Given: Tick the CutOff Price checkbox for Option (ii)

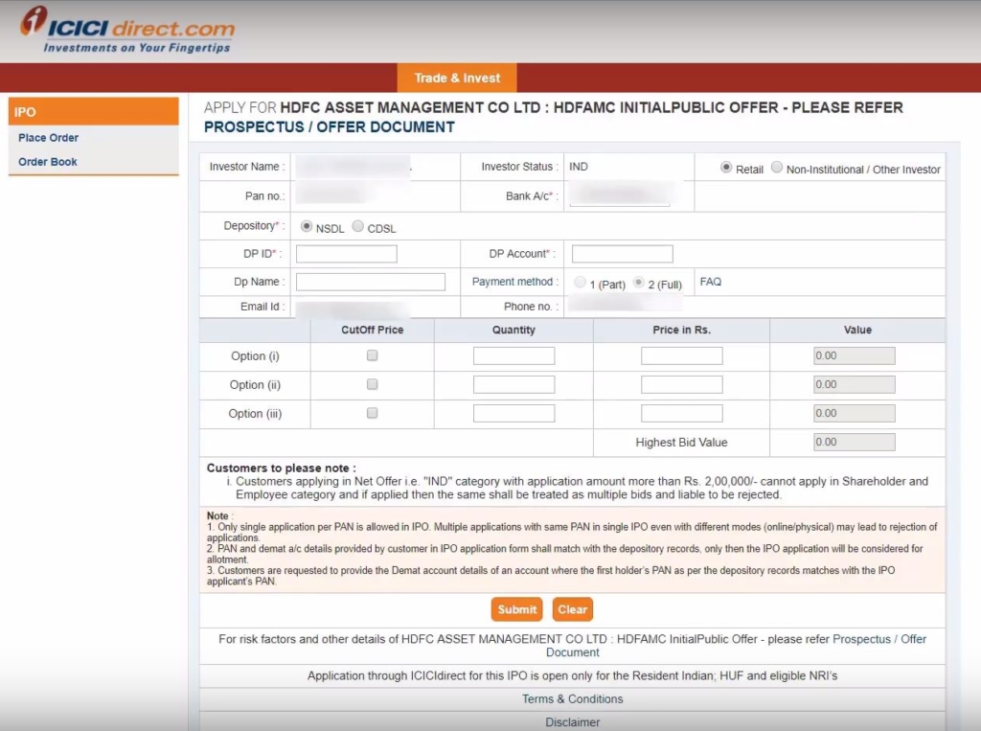Looking at the screenshot, I should [x=373, y=384].
